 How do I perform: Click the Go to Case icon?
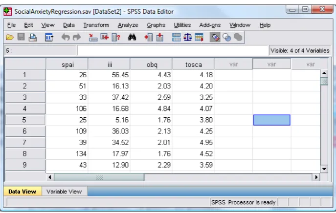click(x=93, y=38)
